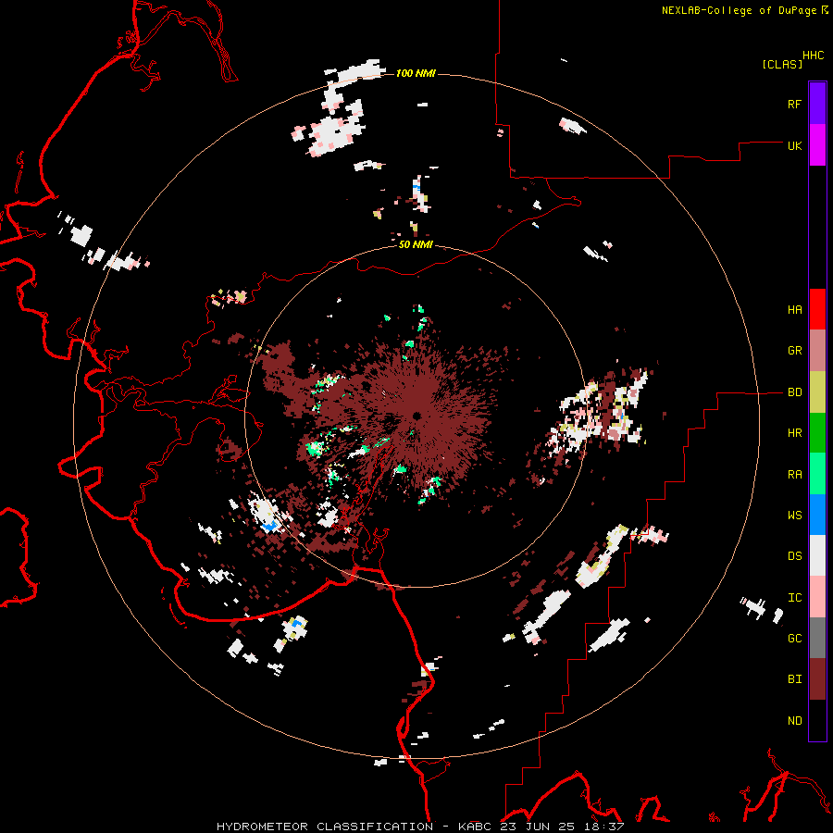This screenshot has height=833, width=833.
Task: Click the 50 NMI range ring label
Action: pos(416,244)
